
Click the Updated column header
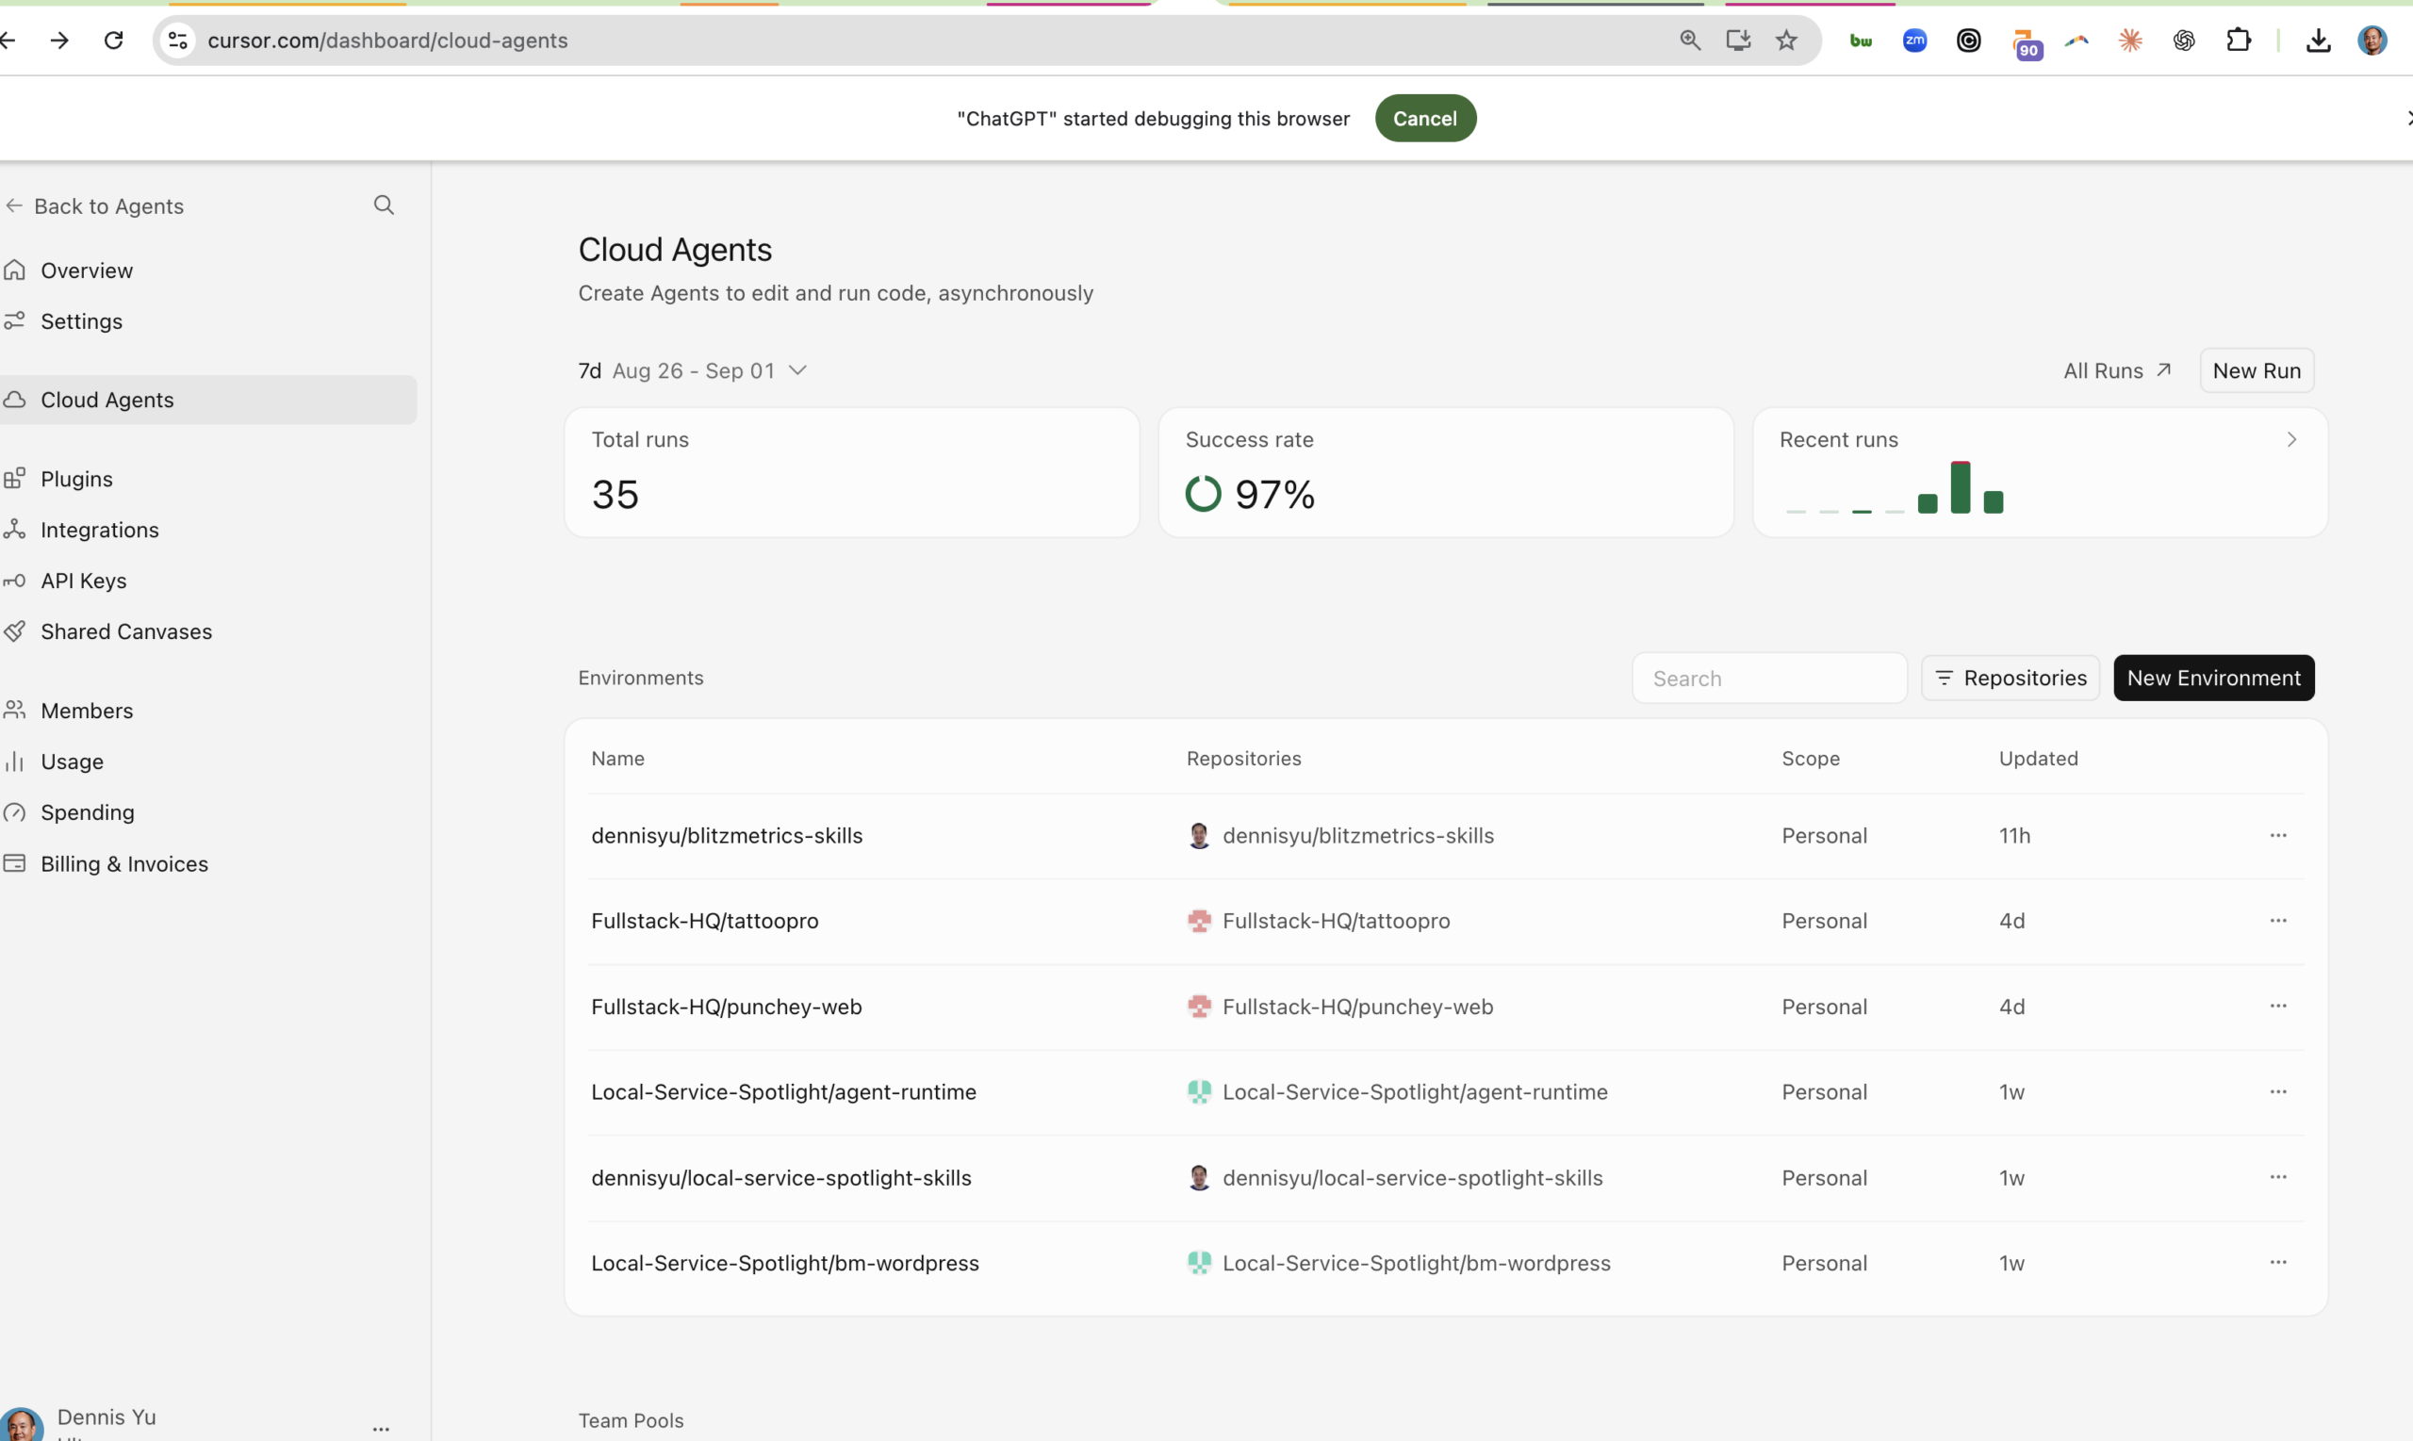coord(2037,759)
